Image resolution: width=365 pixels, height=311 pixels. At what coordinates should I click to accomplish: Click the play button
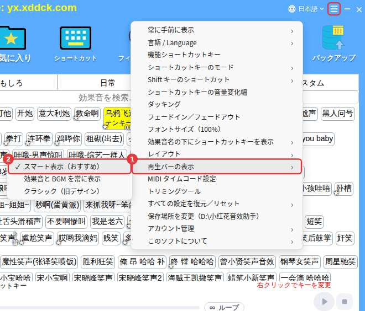pos(324,302)
